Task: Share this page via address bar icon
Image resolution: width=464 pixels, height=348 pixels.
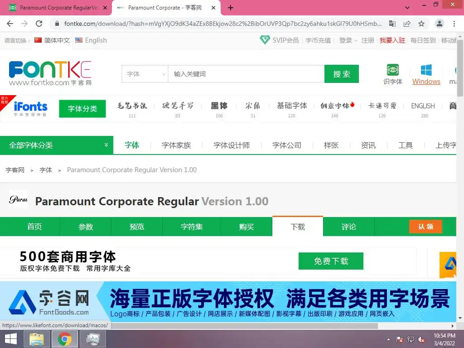Action: [x=407, y=24]
